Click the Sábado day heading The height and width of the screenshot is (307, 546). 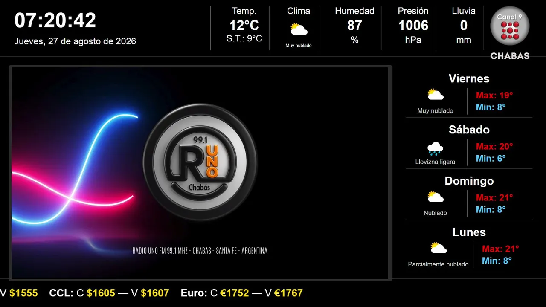click(469, 130)
